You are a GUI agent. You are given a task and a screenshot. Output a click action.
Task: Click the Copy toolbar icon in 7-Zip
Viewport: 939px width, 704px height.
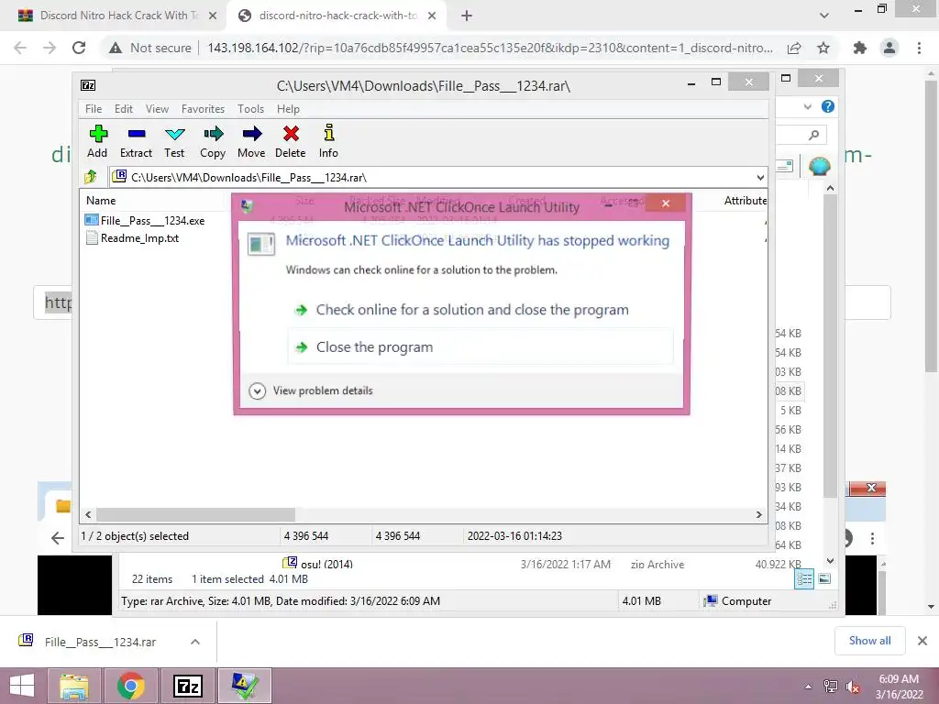pos(213,141)
